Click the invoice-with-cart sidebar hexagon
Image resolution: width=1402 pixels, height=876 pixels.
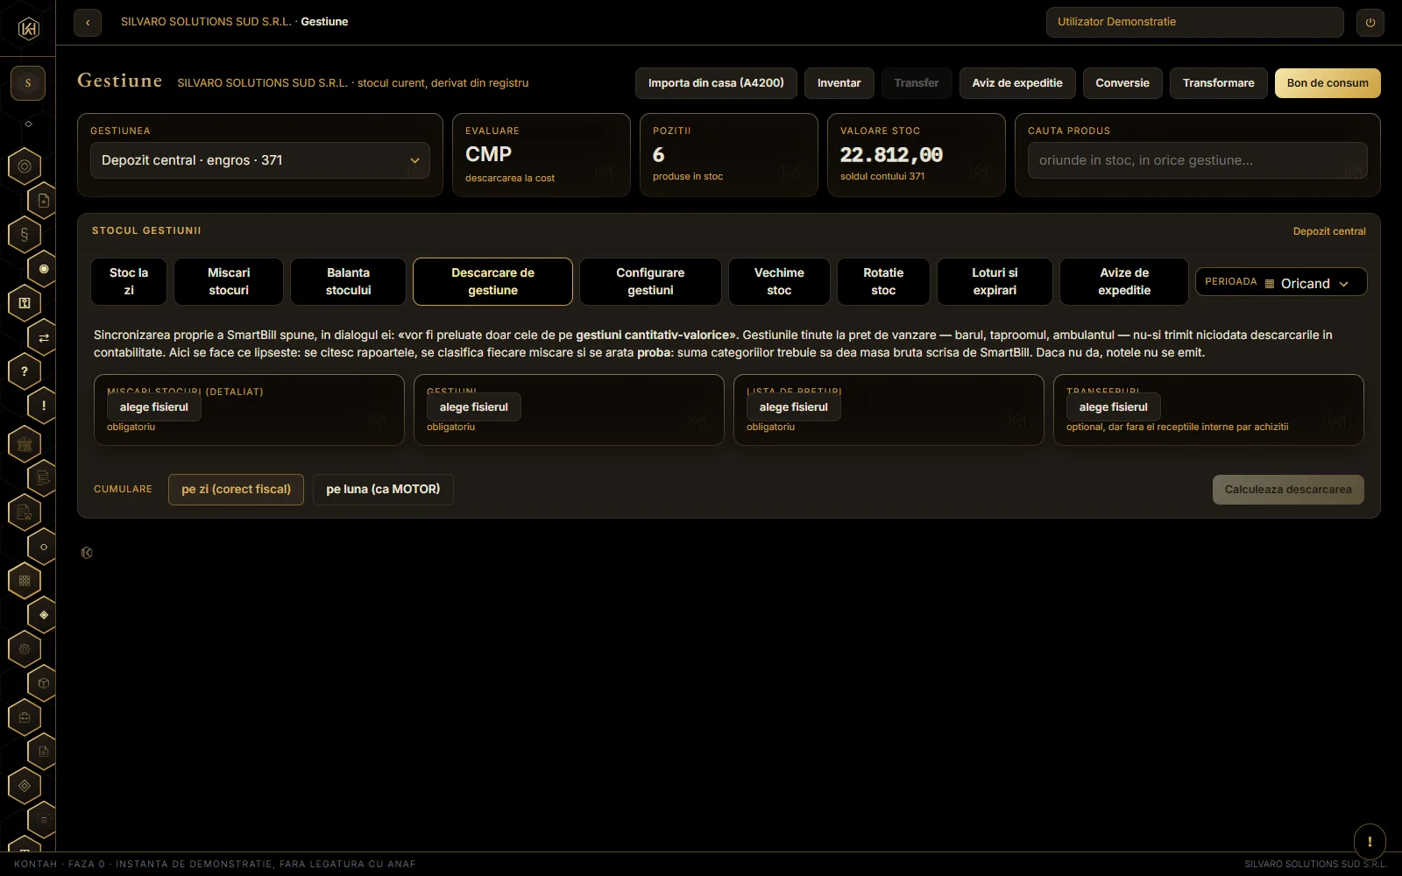coord(25,512)
